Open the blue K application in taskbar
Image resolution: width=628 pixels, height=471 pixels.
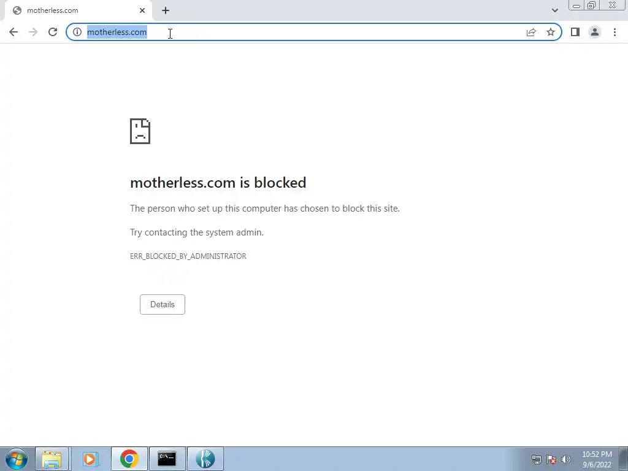click(x=205, y=459)
